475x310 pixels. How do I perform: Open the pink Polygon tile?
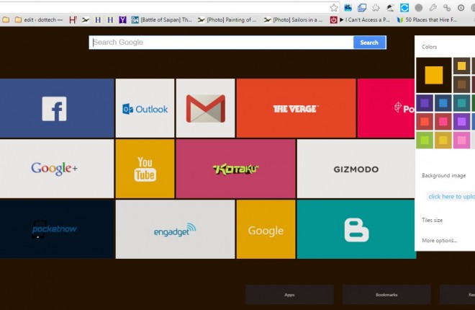pos(386,108)
